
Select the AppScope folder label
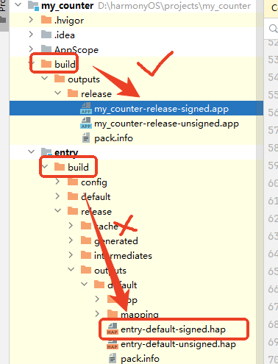(x=76, y=50)
